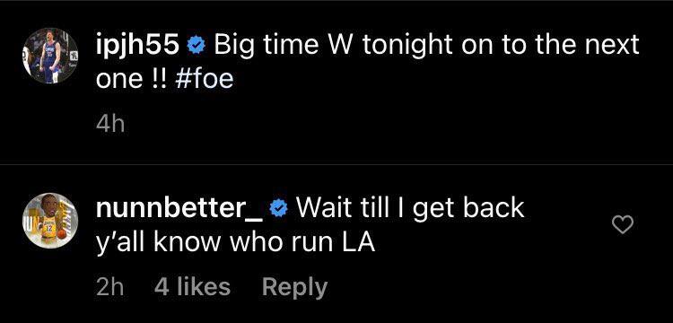Open the nunnbetter_ username link
The width and height of the screenshot is (673, 323).
pyautogui.click(x=179, y=208)
